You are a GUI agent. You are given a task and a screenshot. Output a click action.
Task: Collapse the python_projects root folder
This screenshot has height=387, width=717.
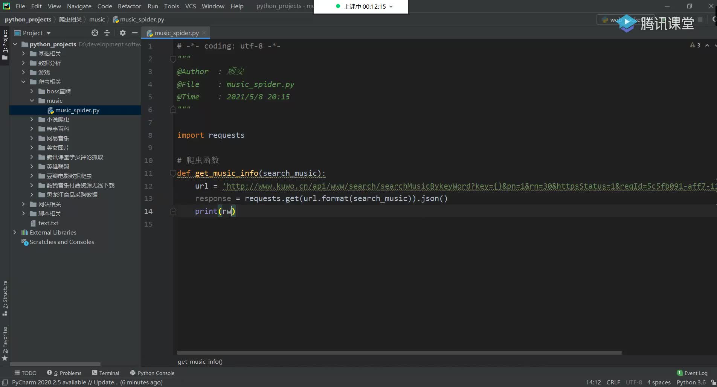pos(15,44)
